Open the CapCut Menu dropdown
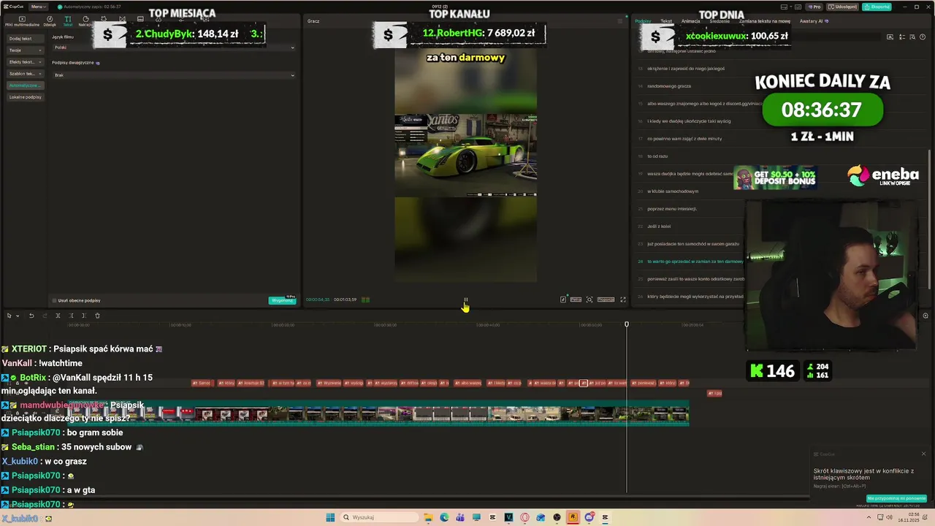Image resolution: width=935 pixels, height=526 pixels. [38, 7]
